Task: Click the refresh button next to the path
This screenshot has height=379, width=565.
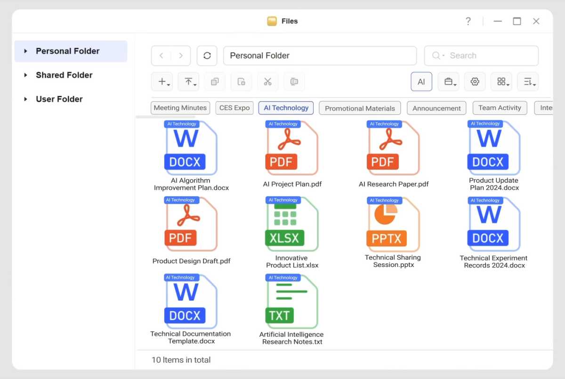Action: pos(207,56)
